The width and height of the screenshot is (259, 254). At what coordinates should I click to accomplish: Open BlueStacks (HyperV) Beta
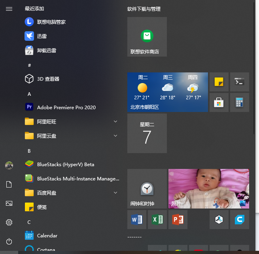[72, 164]
